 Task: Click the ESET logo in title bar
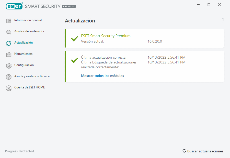(x=14, y=6)
